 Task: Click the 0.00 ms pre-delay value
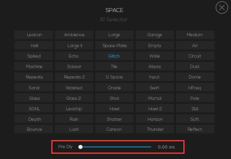tap(166, 147)
